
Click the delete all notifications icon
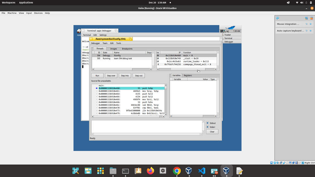311,18
